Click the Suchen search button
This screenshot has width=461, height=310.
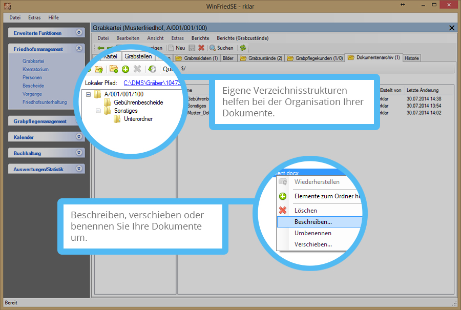pos(221,48)
